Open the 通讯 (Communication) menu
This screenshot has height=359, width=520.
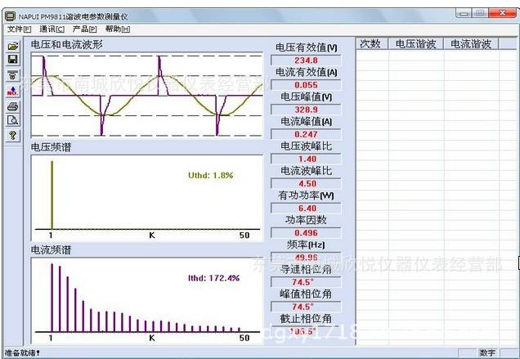point(52,29)
